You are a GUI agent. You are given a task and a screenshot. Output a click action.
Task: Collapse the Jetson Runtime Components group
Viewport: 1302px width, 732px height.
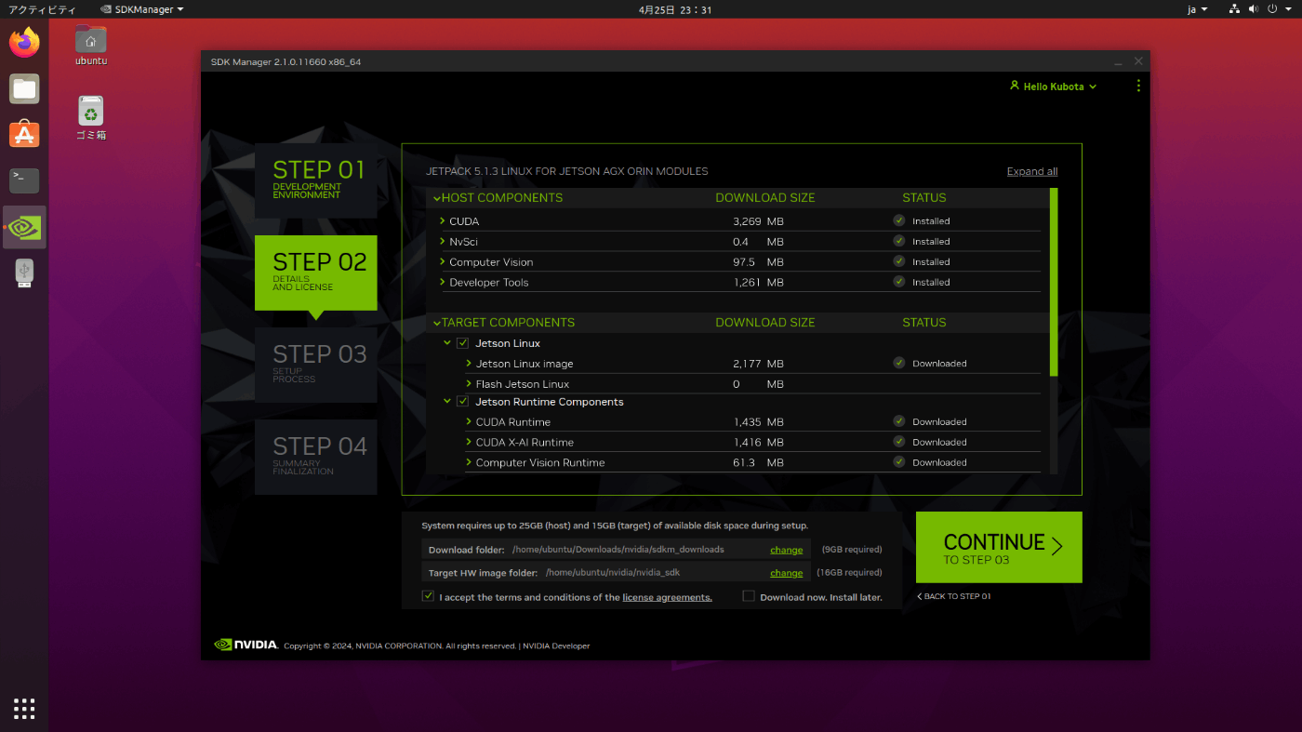(x=447, y=402)
